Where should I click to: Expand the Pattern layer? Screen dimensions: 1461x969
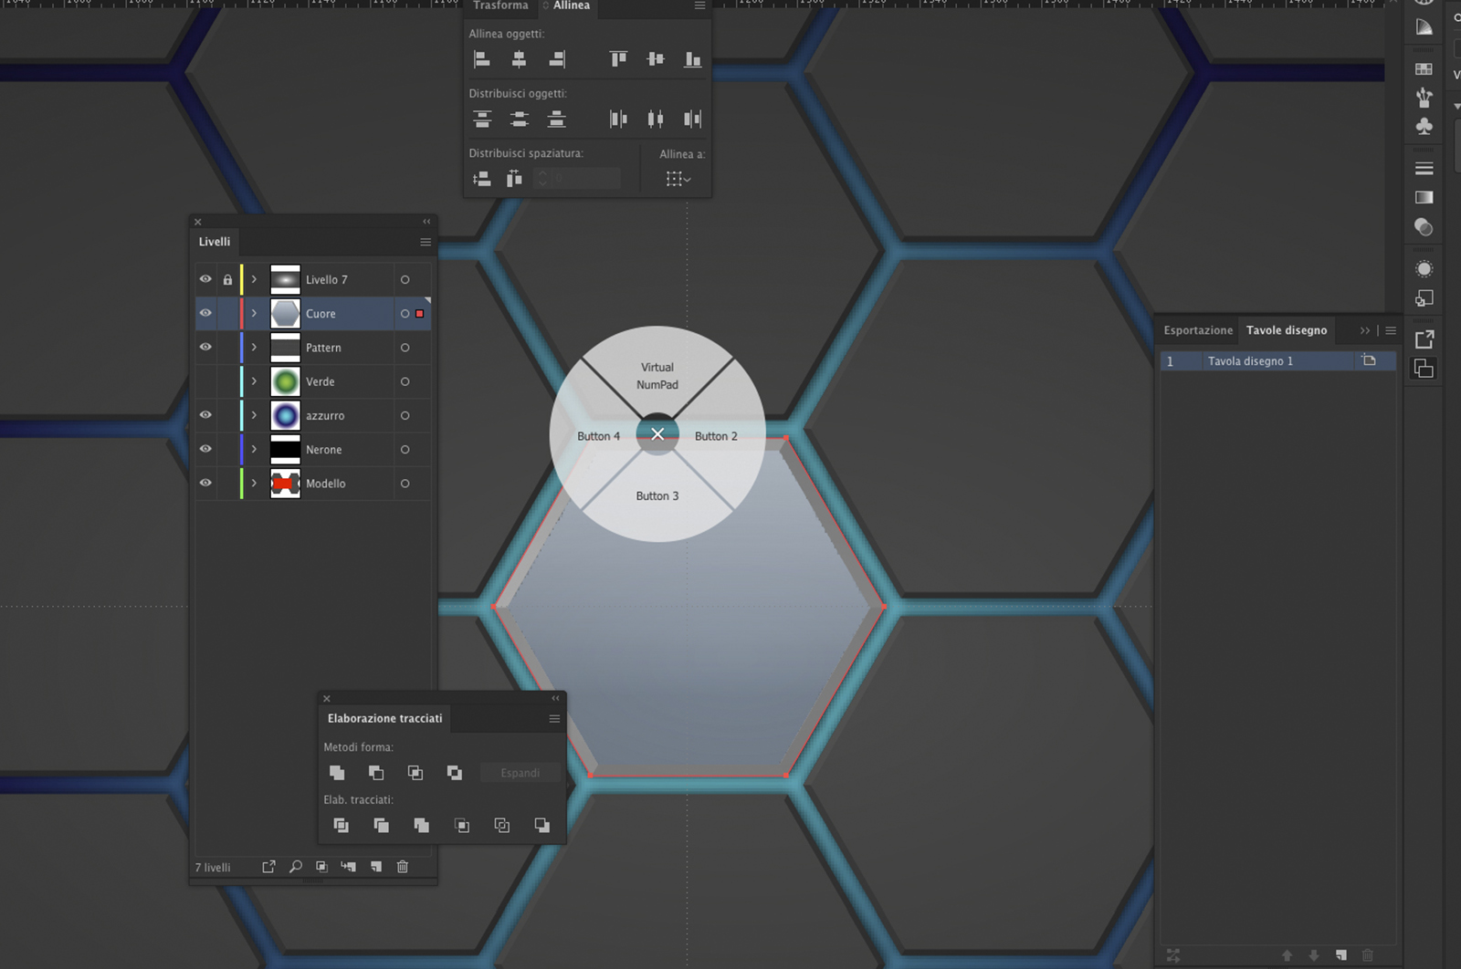(254, 348)
